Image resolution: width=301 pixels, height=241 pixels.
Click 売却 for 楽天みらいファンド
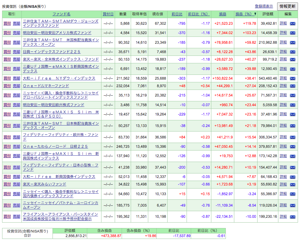[x=17, y=184]
